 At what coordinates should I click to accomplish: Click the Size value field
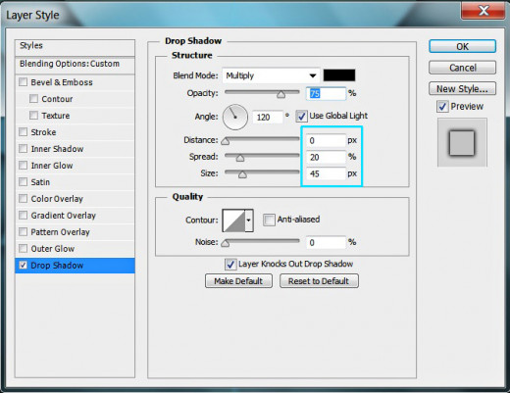[x=326, y=173]
